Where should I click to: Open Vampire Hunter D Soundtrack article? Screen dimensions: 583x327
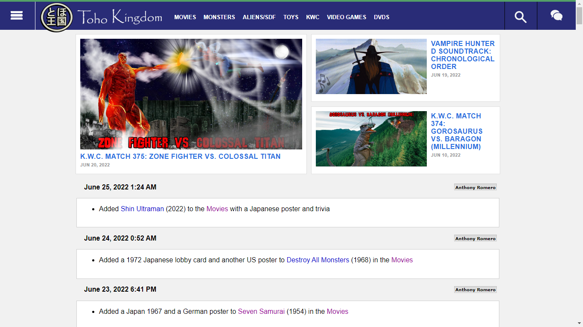pyautogui.click(x=463, y=55)
